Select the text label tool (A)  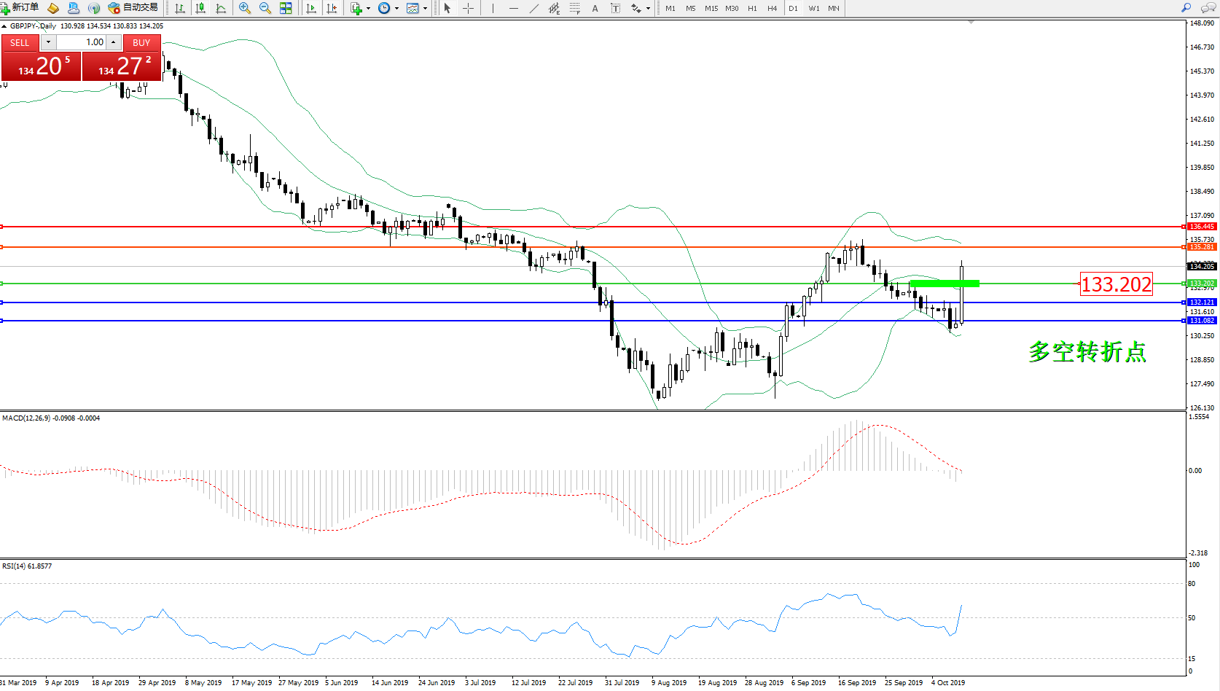point(595,8)
